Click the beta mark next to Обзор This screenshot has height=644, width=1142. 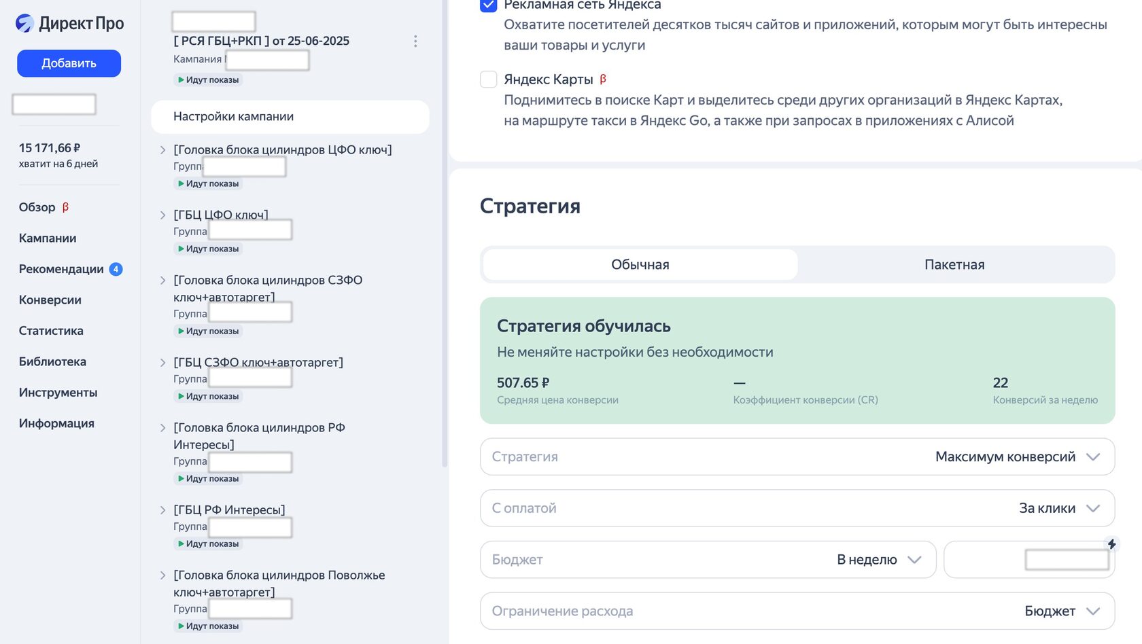[65, 207]
